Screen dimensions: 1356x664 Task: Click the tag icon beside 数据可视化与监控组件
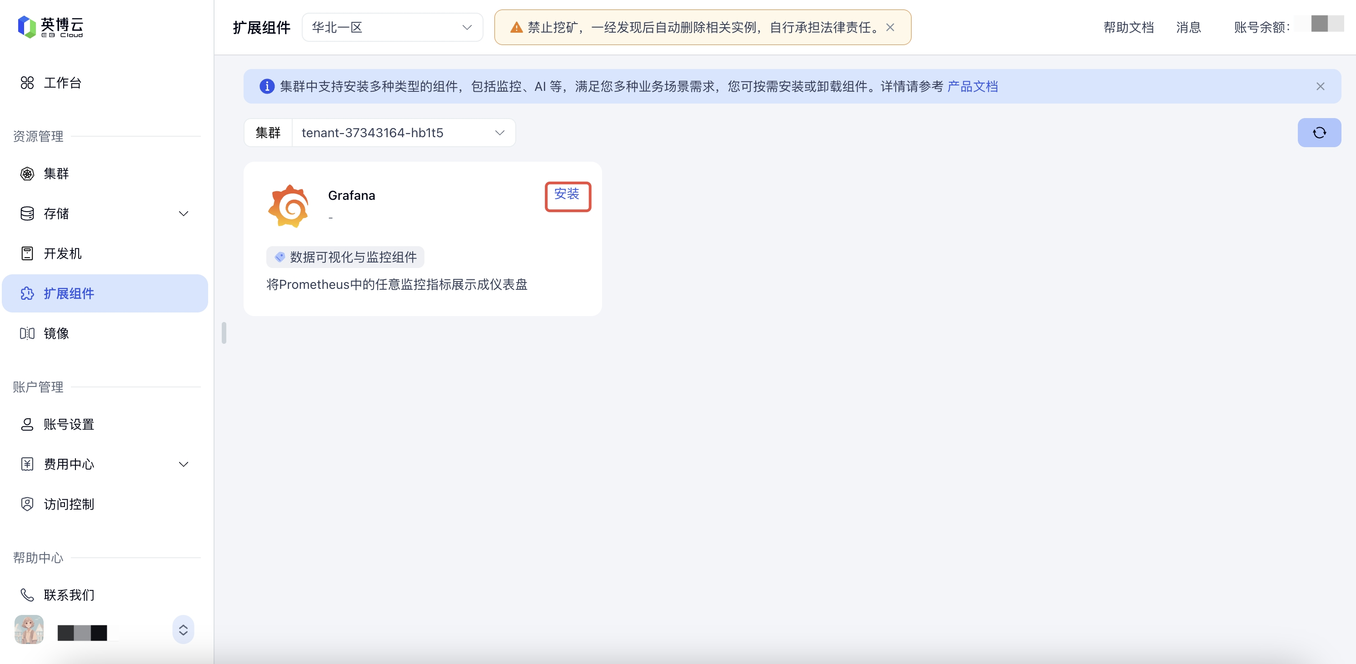point(279,257)
